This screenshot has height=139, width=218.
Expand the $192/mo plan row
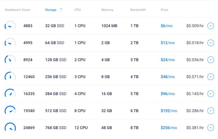211,111
